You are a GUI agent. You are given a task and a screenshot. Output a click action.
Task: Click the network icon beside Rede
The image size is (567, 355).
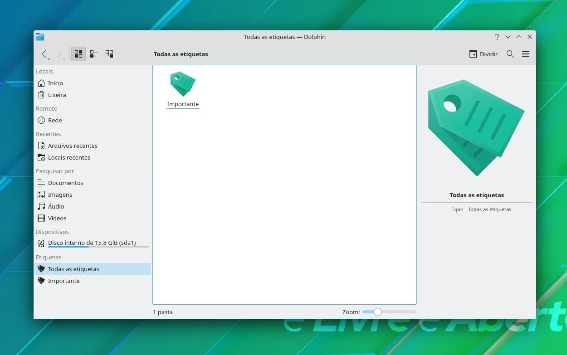pyautogui.click(x=41, y=120)
